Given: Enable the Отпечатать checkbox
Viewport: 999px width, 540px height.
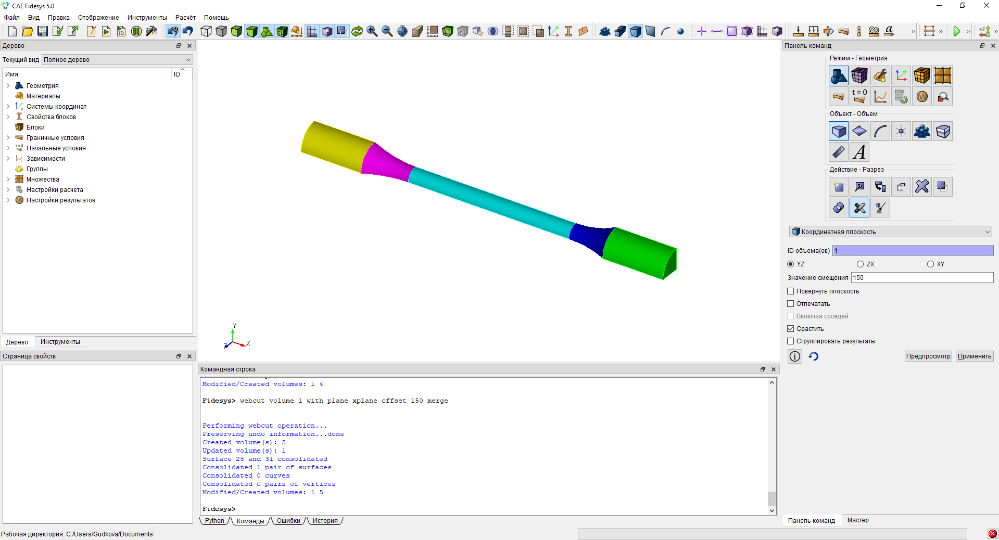Looking at the screenshot, I should pyautogui.click(x=791, y=304).
